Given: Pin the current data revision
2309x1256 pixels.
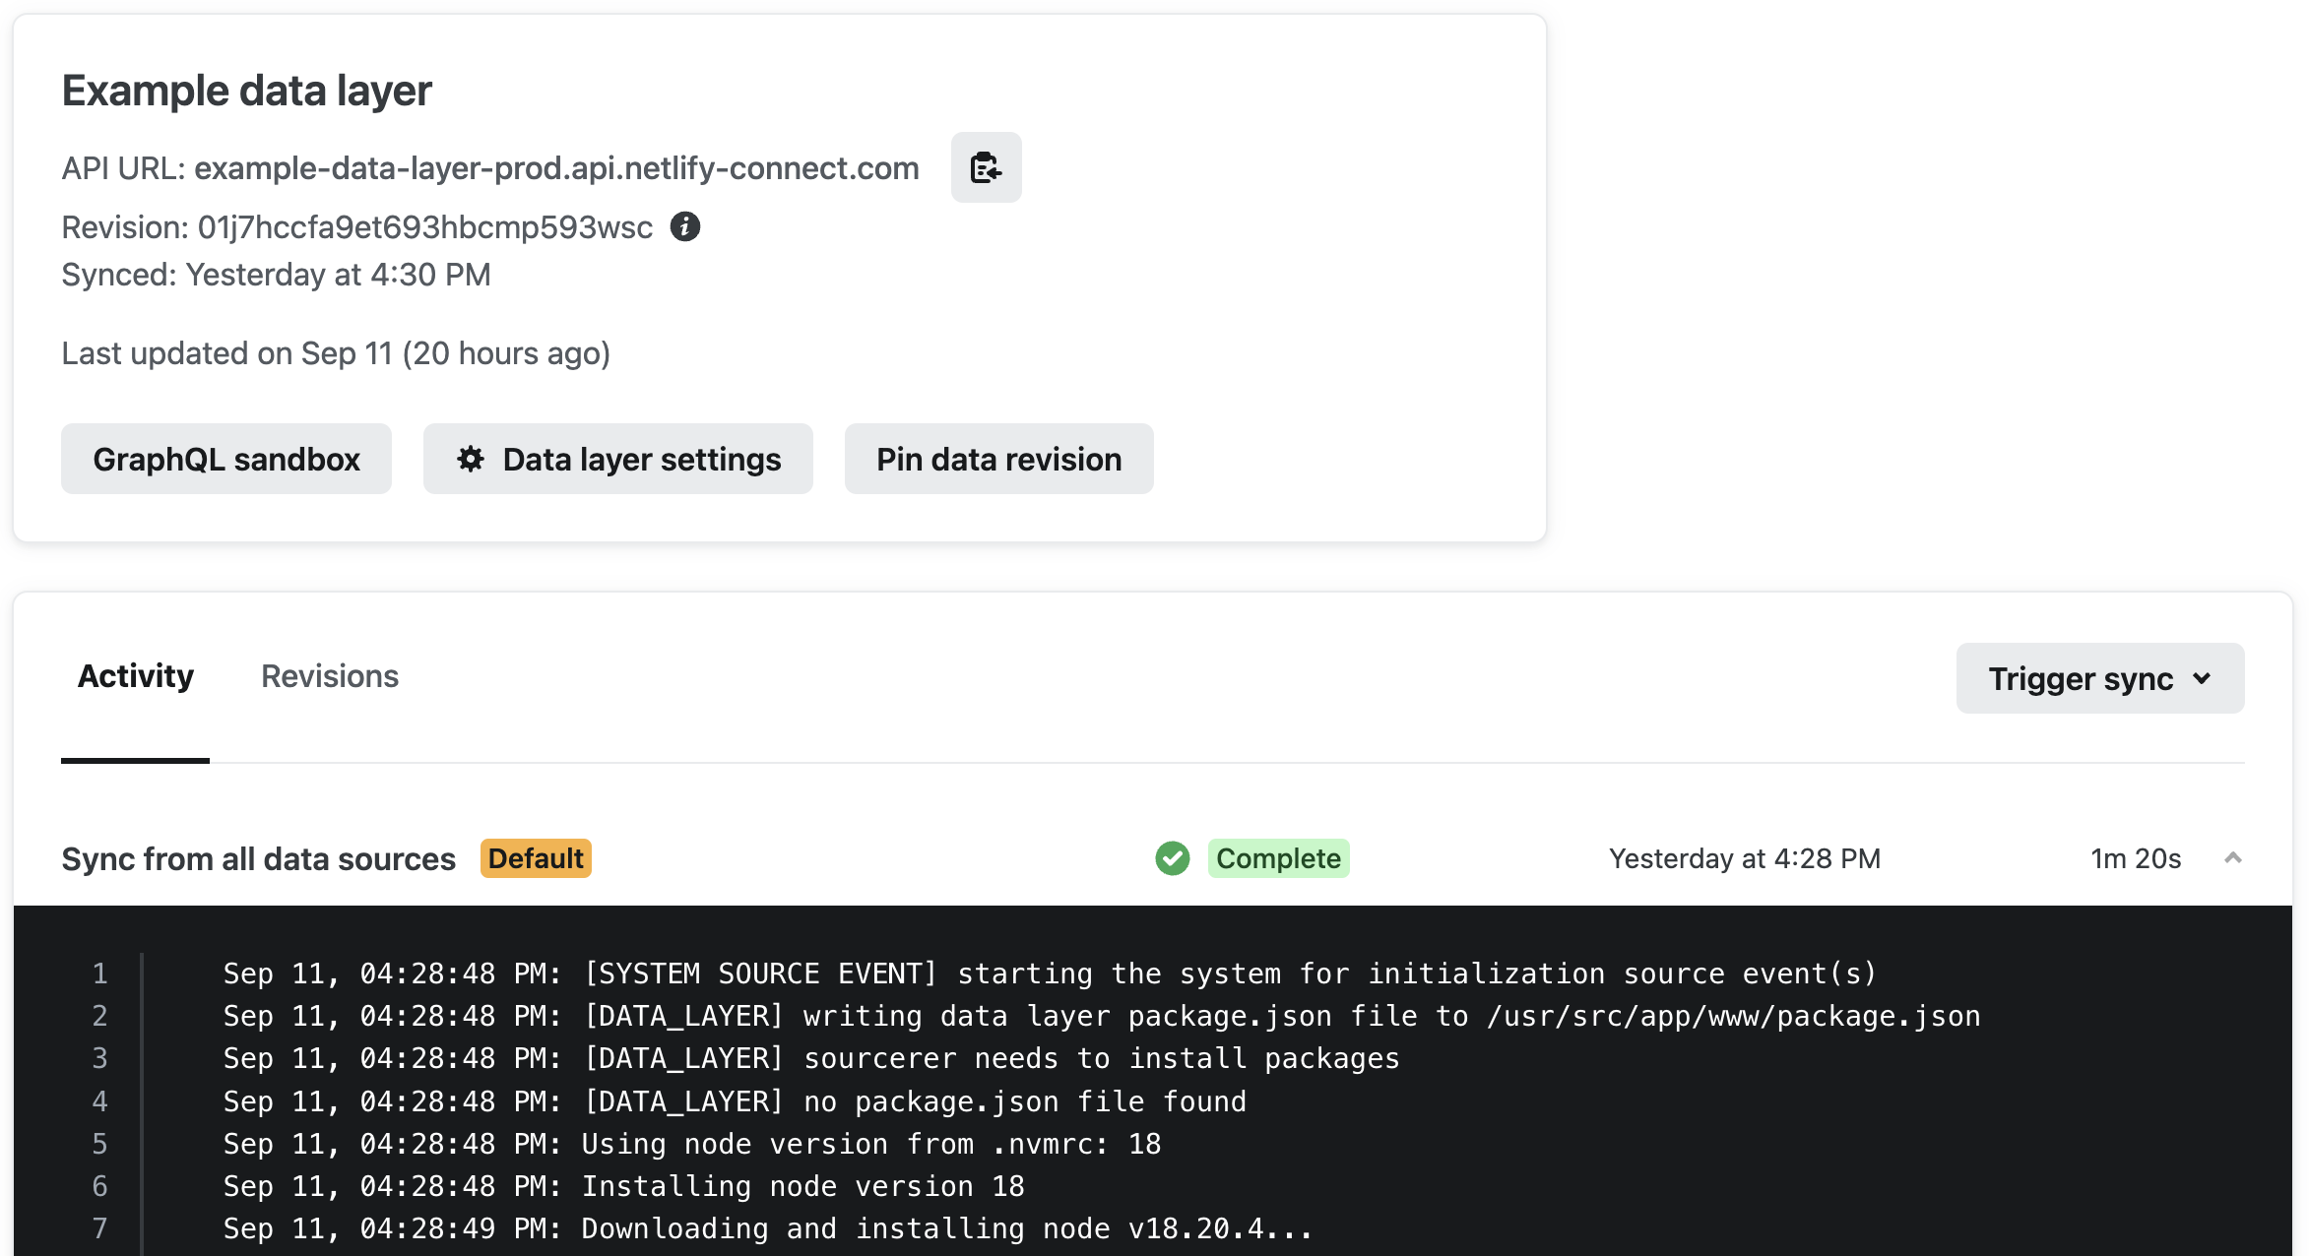Looking at the screenshot, I should [x=999, y=459].
